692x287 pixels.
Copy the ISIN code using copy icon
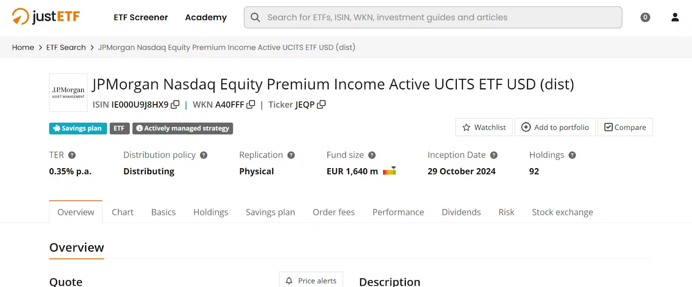tap(175, 105)
